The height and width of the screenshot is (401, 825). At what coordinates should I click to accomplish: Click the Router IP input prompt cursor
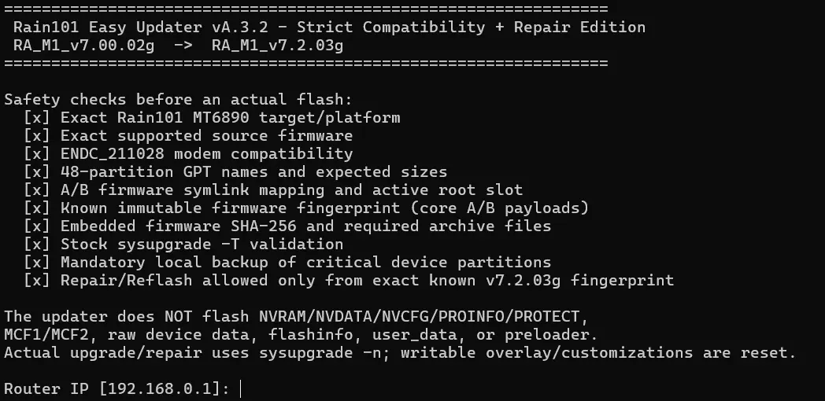(240, 389)
